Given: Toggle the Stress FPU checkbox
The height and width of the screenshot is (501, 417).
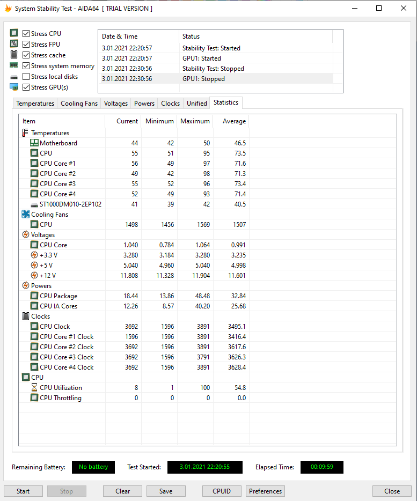Looking at the screenshot, I should point(26,44).
